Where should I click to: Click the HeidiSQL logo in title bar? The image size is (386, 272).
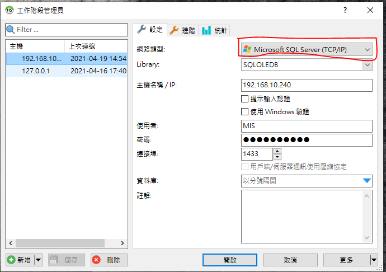pos(10,10)
